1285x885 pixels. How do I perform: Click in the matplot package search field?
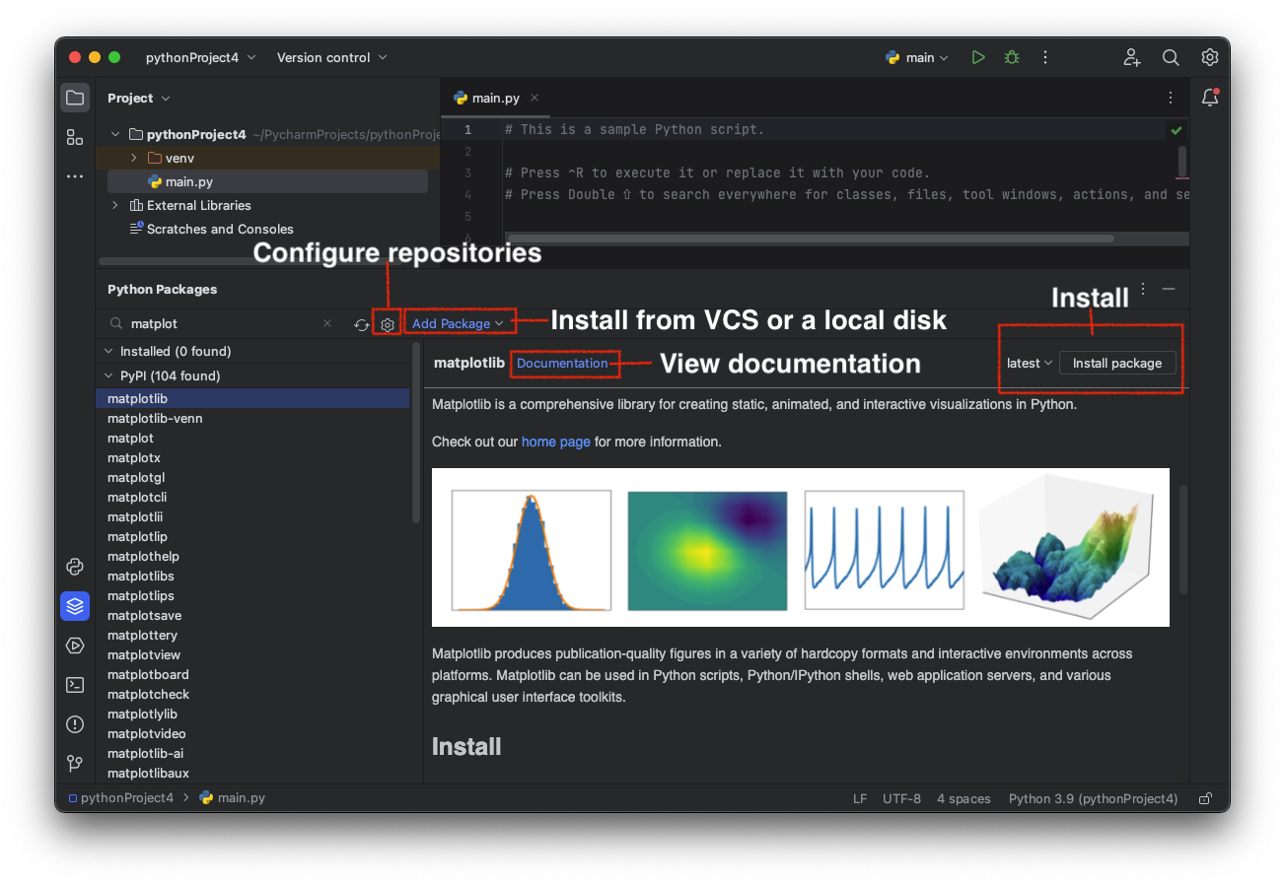click(223, 323)
